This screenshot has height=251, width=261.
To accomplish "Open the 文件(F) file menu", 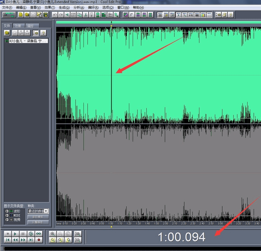I will [x=7, y=8].
